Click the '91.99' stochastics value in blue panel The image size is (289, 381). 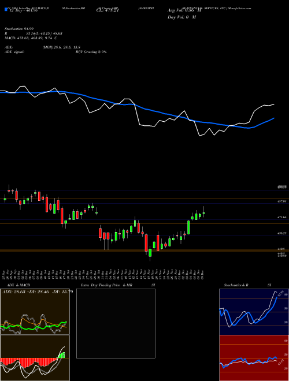280,293
